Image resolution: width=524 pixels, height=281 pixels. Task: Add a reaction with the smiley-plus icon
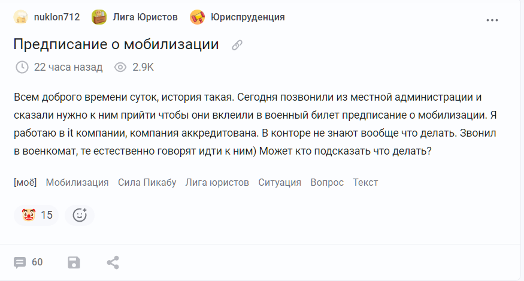(x=80, y=215)
